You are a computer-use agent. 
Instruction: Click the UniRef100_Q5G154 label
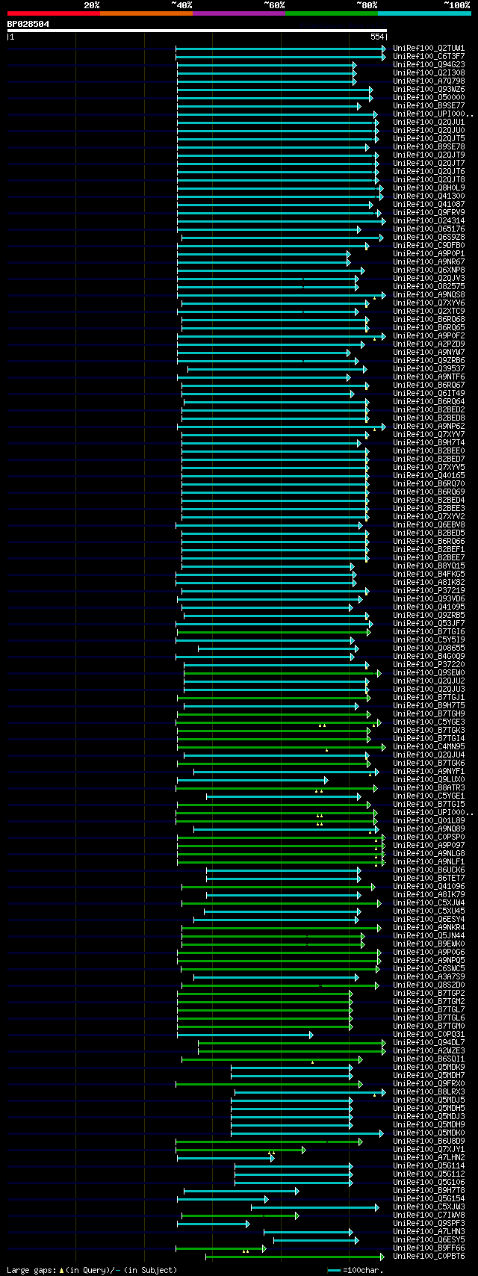point(429,1198)
